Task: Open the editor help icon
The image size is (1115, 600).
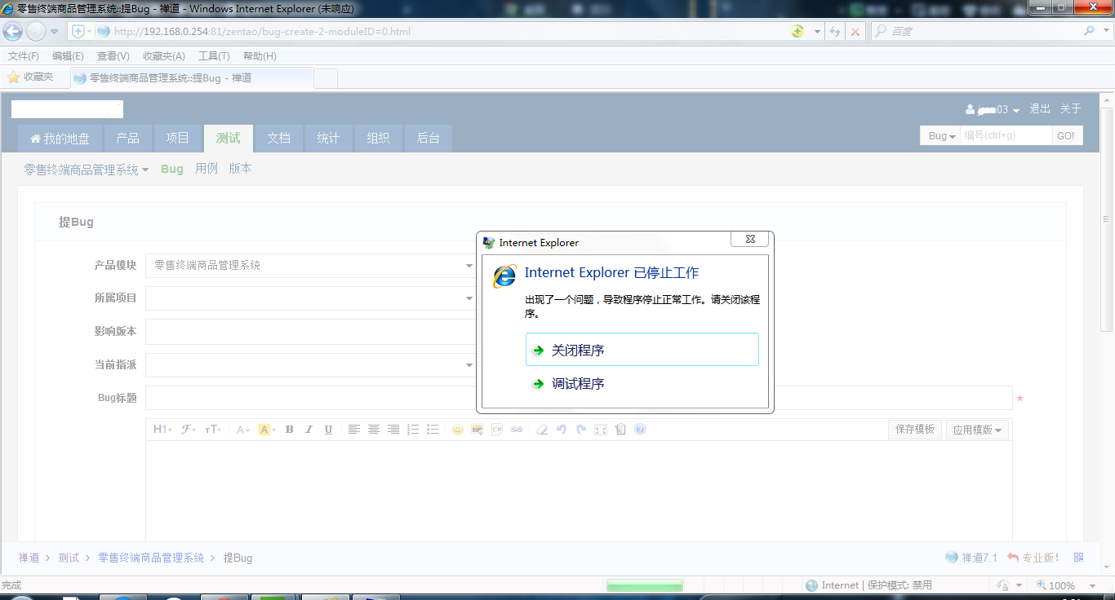Action: point(640,430)
